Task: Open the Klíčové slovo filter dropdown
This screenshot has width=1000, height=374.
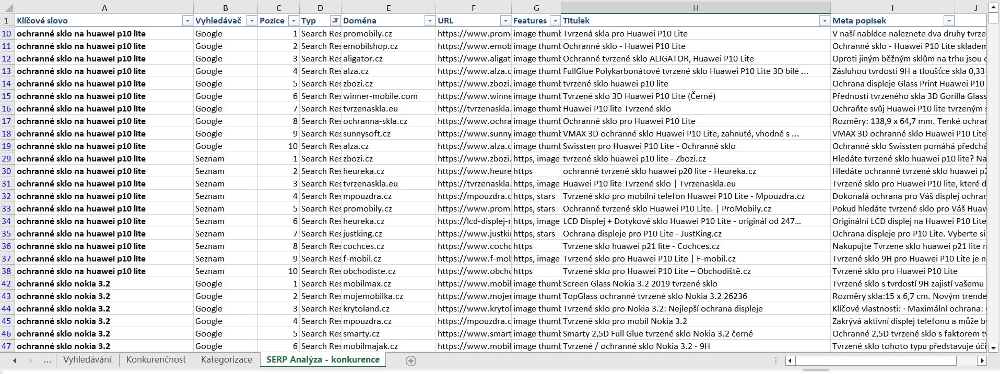Action: [x=187, y=21]
